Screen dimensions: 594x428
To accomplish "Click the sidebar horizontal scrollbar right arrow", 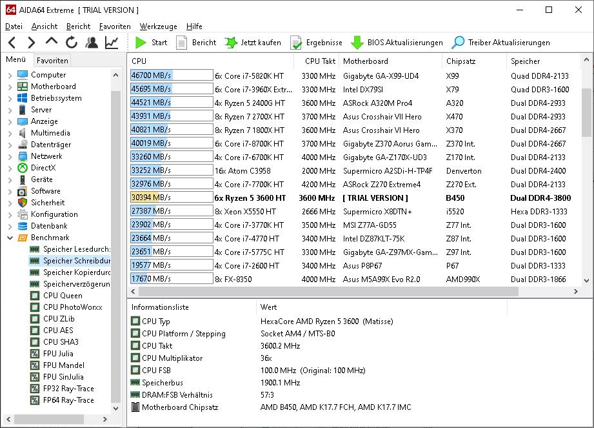I will point(105,419).
